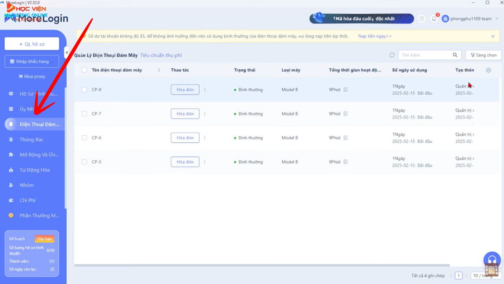Follow the Nạp tiền ngay>> link
Screen dimensions: 504x284
[375, 36]
